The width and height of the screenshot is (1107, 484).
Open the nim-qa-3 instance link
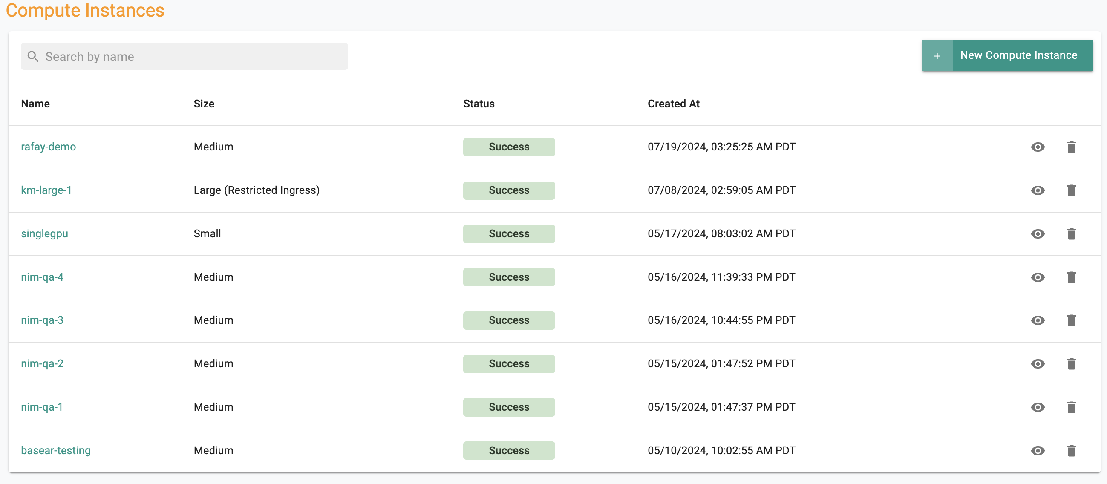pos(42,320)
